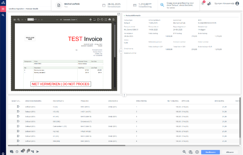This screenshot has height=155, width=243.
Task: Open the invoice viewer in a new window
Action: point(118,14)
